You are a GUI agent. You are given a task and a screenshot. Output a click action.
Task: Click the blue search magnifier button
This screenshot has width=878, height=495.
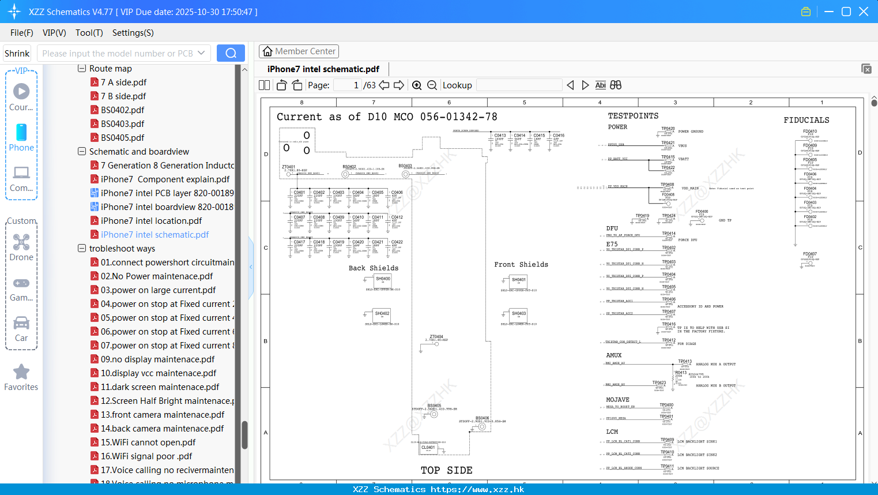click(x=231, y=53)
